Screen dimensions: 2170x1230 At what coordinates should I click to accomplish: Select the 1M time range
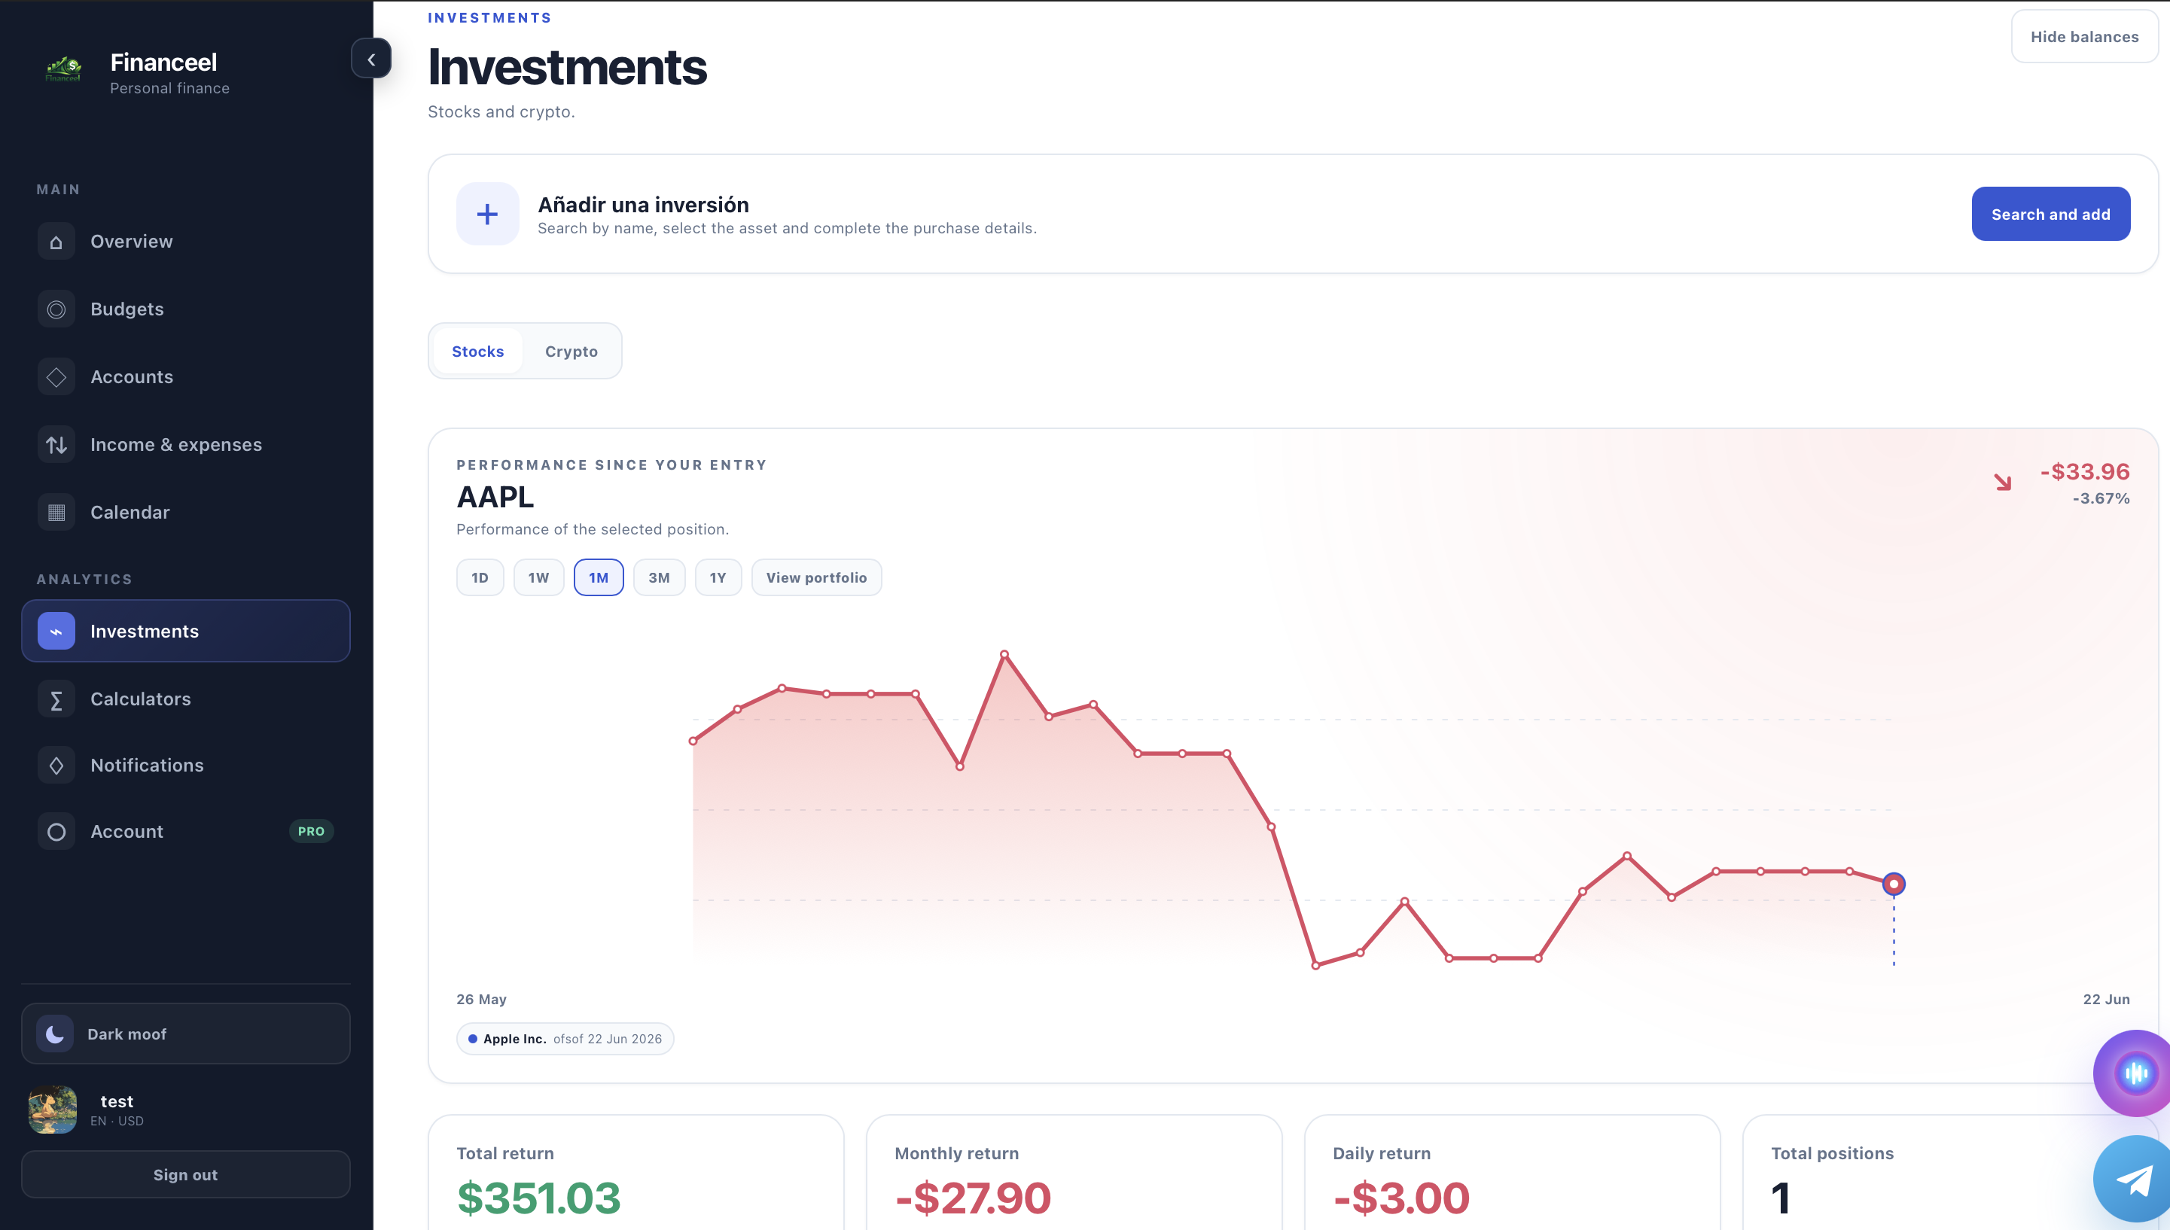click(599, 578)
